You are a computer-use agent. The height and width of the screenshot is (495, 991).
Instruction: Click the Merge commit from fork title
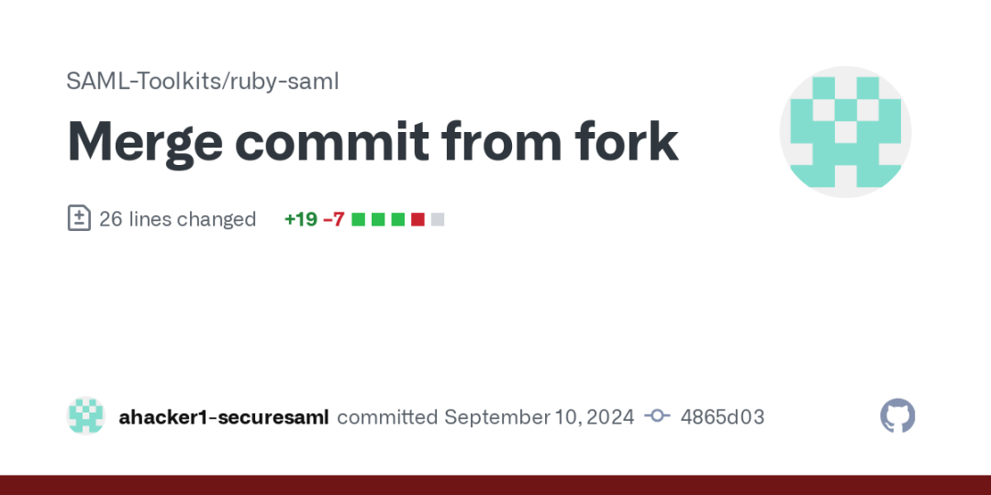[x=373, y=141]
